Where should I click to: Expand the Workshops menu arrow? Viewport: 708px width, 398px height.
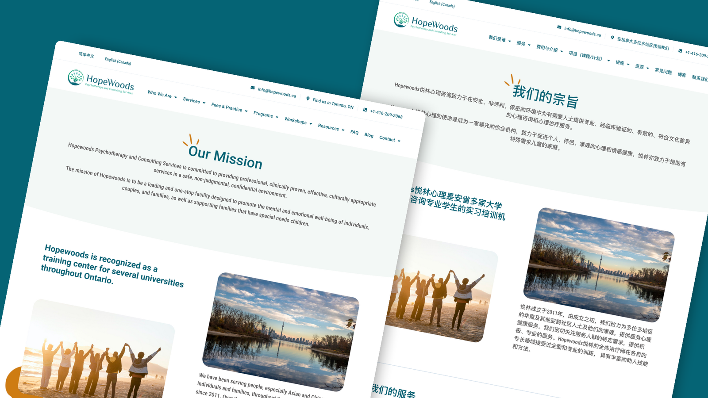click(311, 124)
